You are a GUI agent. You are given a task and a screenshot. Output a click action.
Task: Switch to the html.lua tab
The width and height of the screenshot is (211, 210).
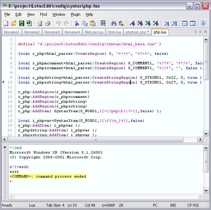click(x=114, y=32)
